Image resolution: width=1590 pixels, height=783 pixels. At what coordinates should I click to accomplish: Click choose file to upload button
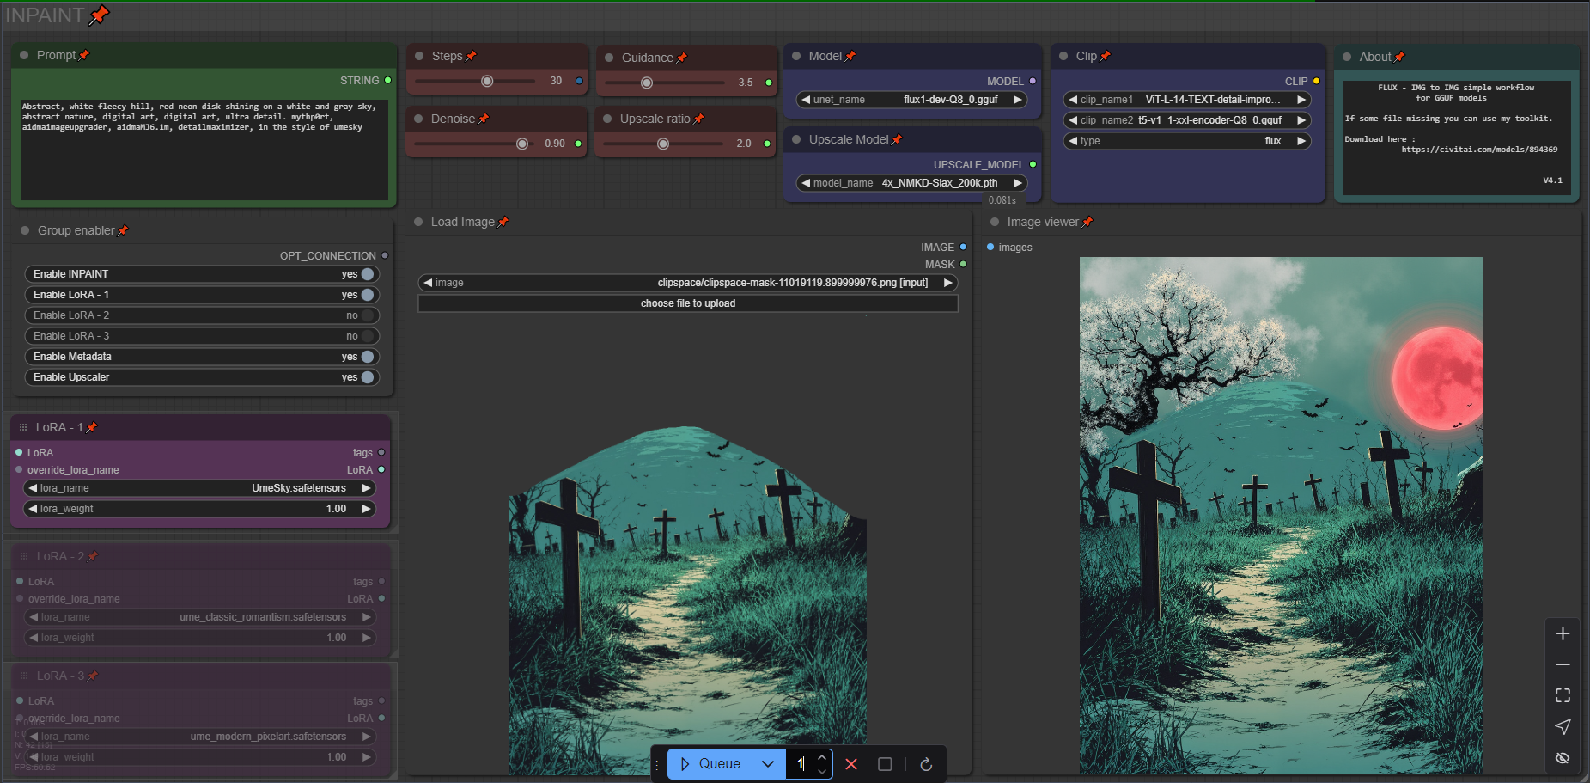[x=687, y=303]
